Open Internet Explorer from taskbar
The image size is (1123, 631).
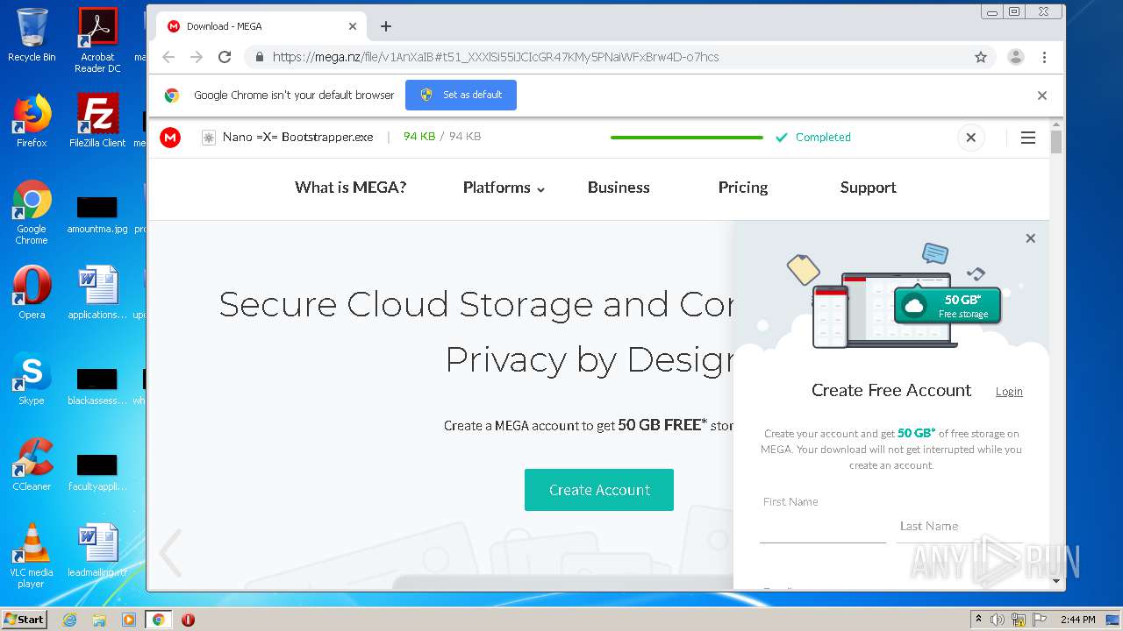point(70,620)
